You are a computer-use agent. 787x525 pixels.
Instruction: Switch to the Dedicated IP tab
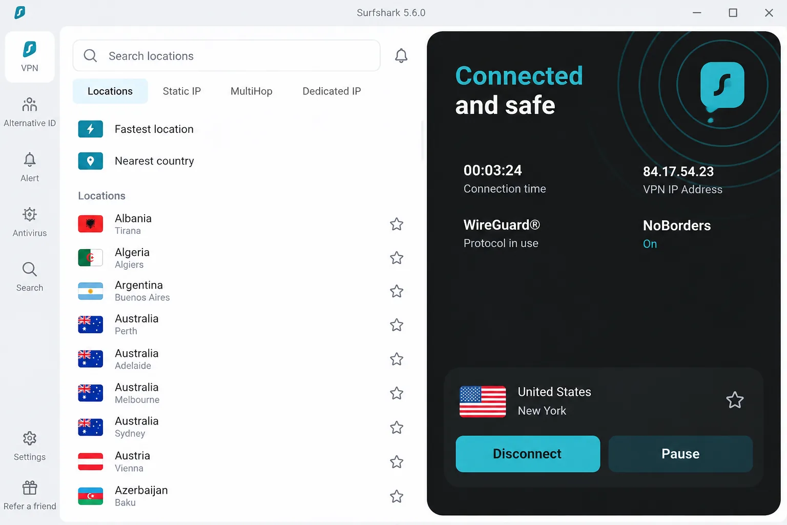point(332,91)
